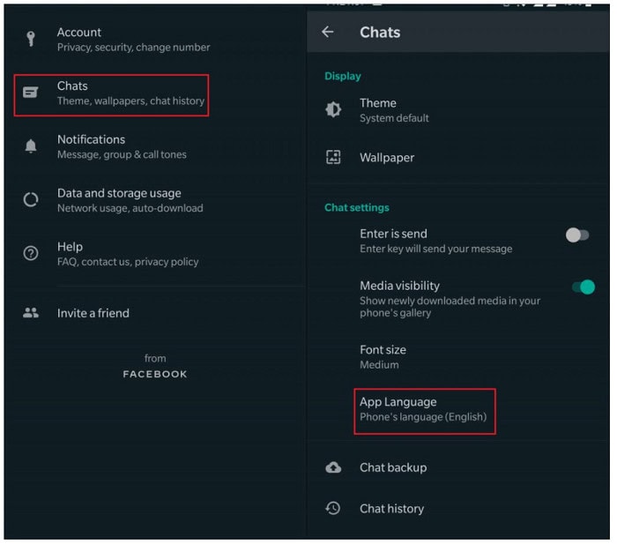Enable the Enter is send toggle
Viewport: 617px width, 544px height.
pos(577,235)
